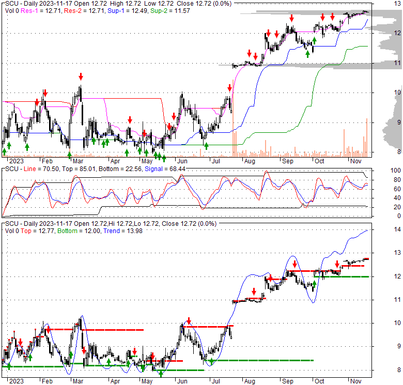Click Sep on the bottom chart's axis
The height and width of the screenshot is (385, 403).
tap(287, 381)
